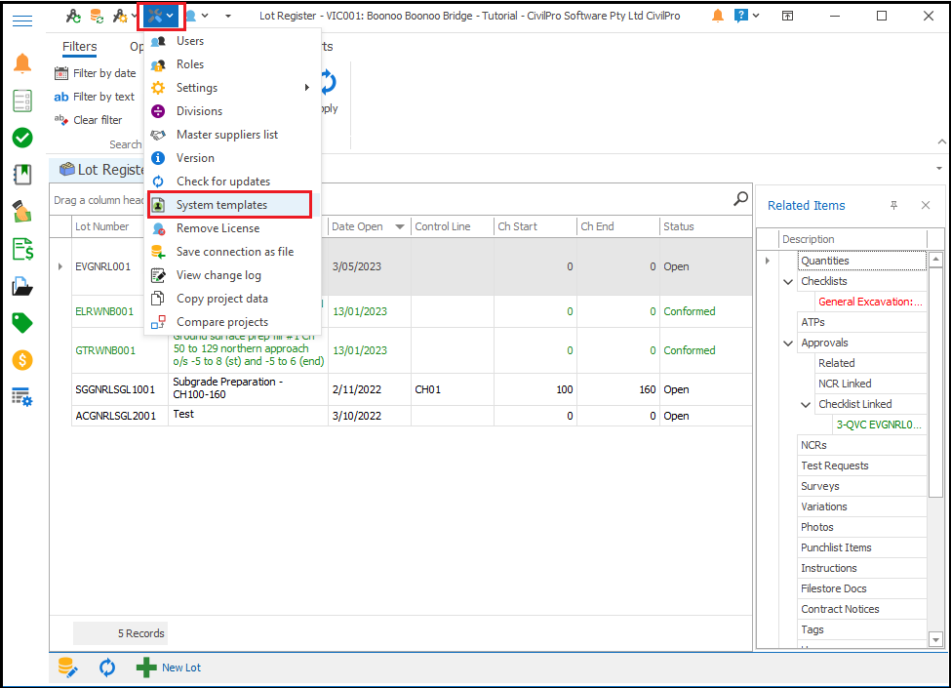Expand the Settings submenu arrow
Image resolution: width=951 pixels, height=688 pixels.
(306, 88)
